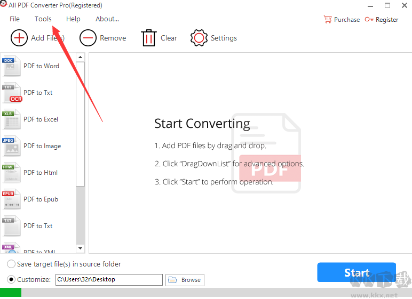This screenshot has height=299, width=412.
Task: Minimize the All PDF Converter window
Action: pyautogui.click(x=370, y=6)
